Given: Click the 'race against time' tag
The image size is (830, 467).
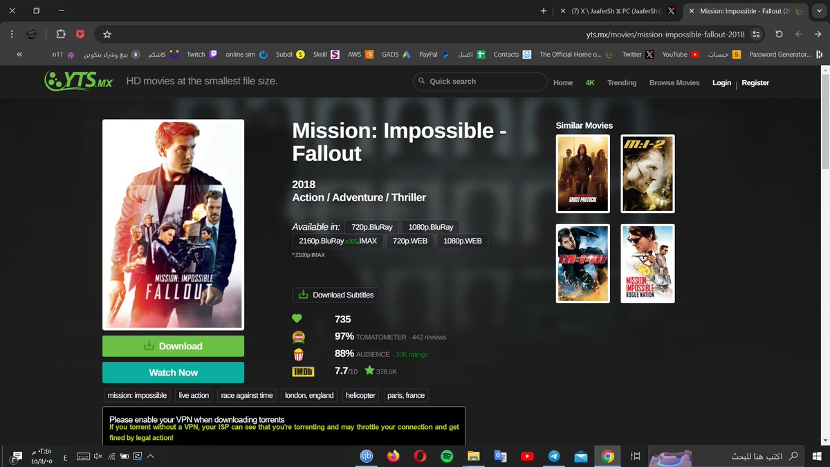Looking at the screenshot, I should [247, 396].
